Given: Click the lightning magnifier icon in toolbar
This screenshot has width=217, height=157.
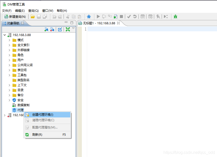Looking at the screenshot, I should point(158,17).
